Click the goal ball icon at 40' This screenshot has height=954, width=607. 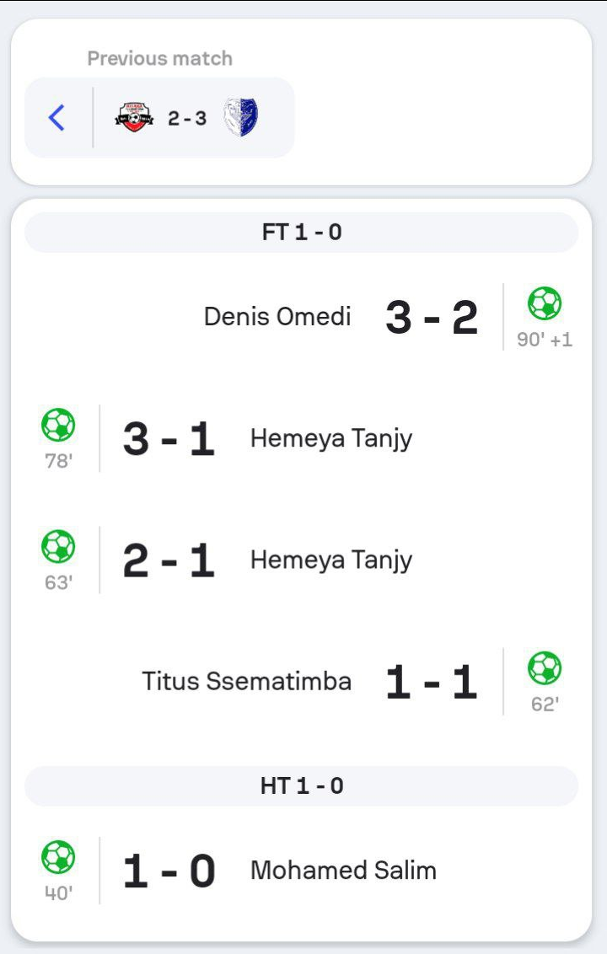(58, 857)
